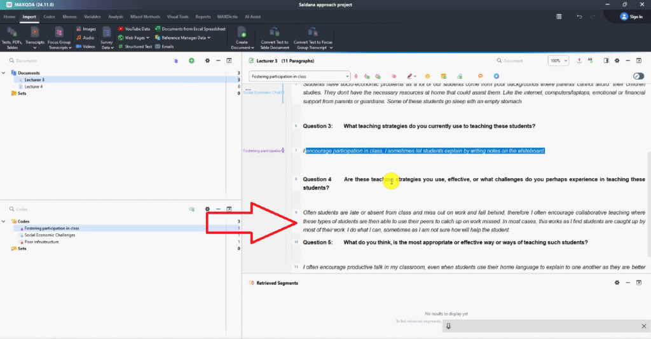Toggle the sidebar display icon in document browser
Viewport: 651px width, 339px height.
tap(606, 60)
